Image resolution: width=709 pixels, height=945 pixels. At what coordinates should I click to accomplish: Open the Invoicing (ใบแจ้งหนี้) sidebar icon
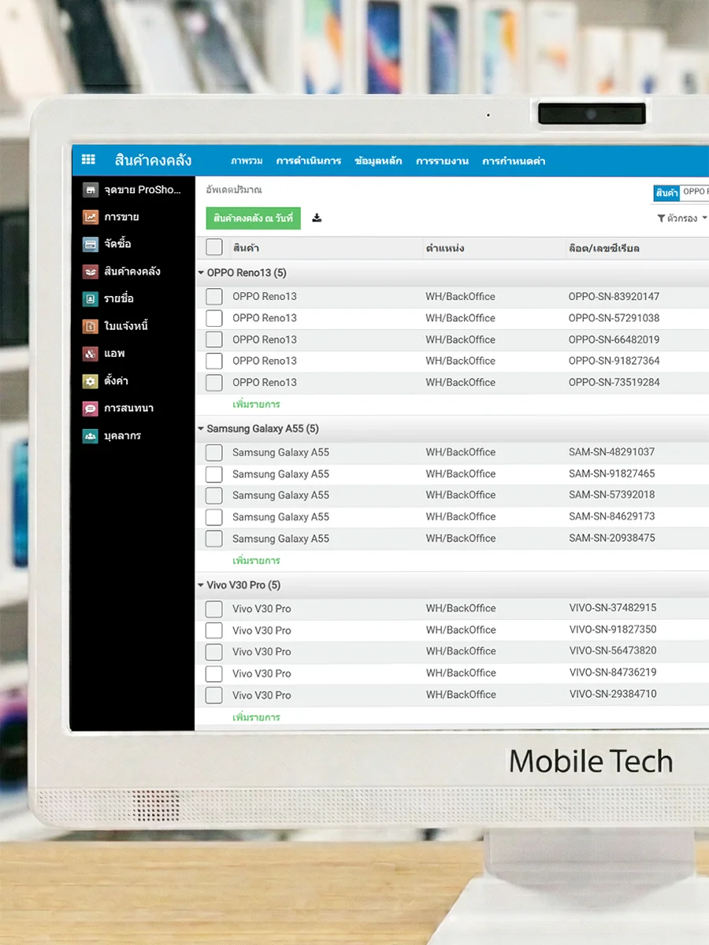coord(91,326)
